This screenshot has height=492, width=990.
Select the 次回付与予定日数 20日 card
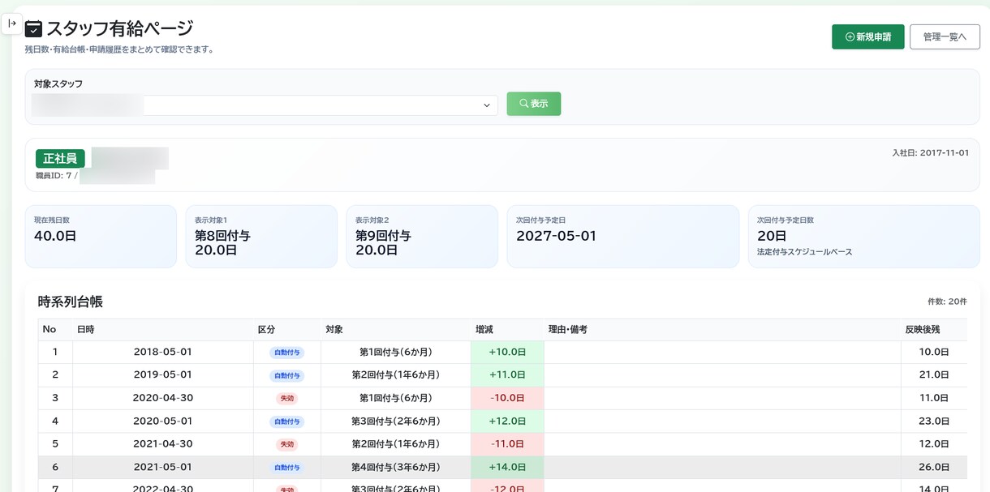(864, 236)
